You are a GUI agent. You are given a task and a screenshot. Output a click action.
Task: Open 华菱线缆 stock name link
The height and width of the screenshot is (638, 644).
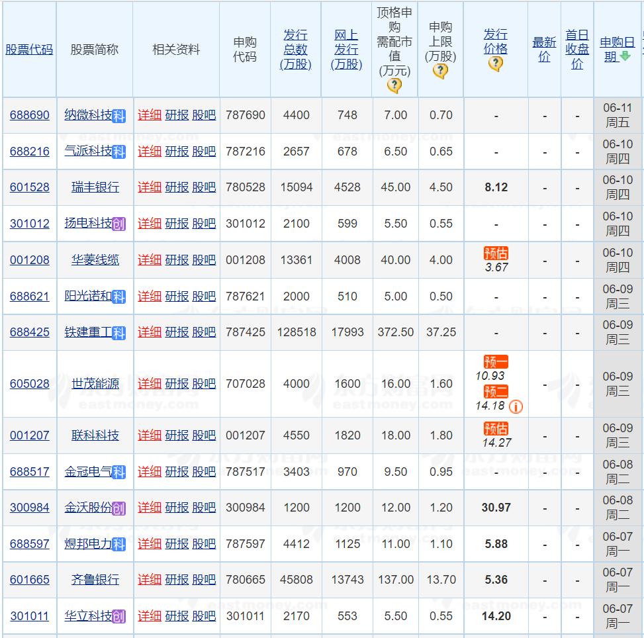tap(95, 260)
